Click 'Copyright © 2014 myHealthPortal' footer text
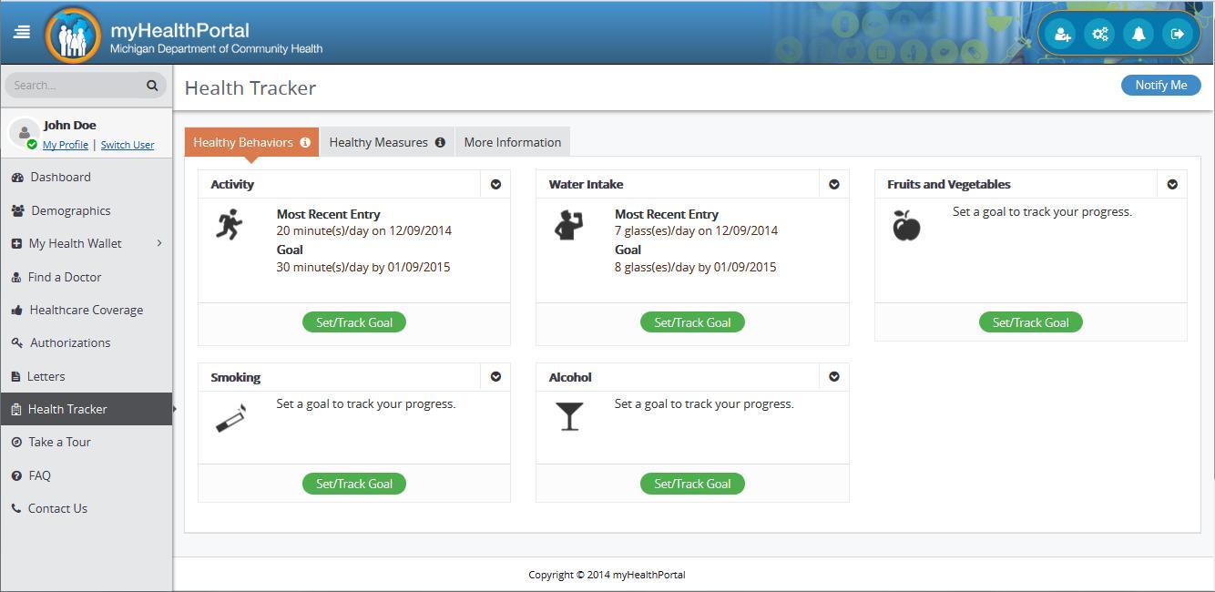The height and width of the screenshot is (592, 1215). (607, 575)
